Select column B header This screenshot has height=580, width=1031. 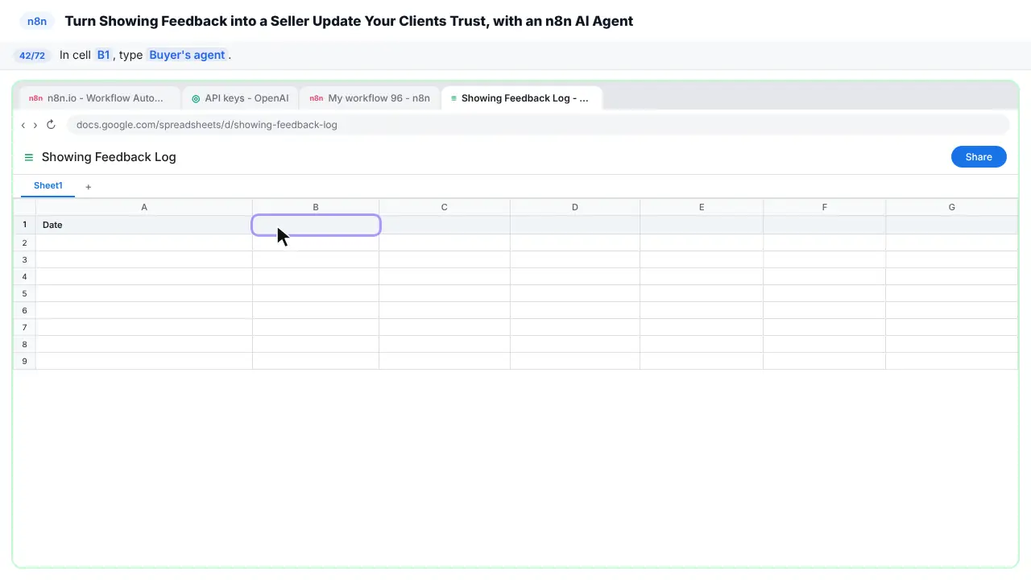tap(316, 207)
